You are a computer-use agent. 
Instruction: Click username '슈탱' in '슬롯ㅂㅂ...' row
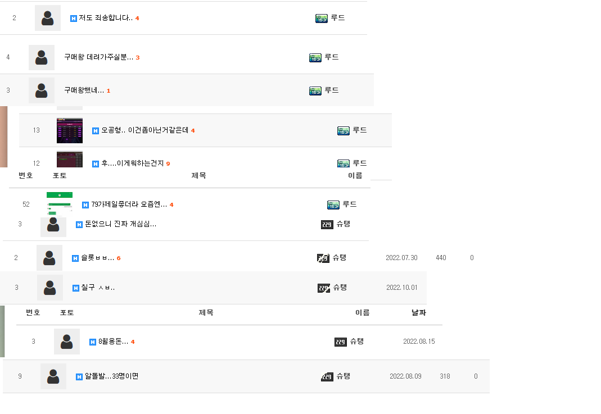(339, 258)
